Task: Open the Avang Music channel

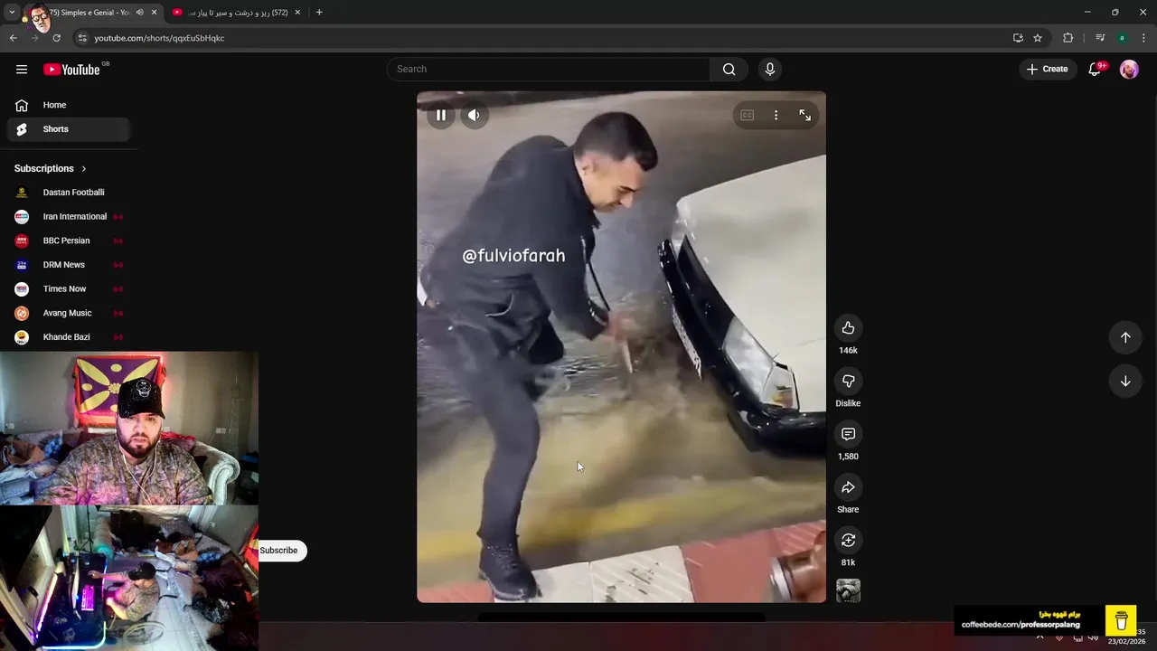Action: click(x=69, y=313)
